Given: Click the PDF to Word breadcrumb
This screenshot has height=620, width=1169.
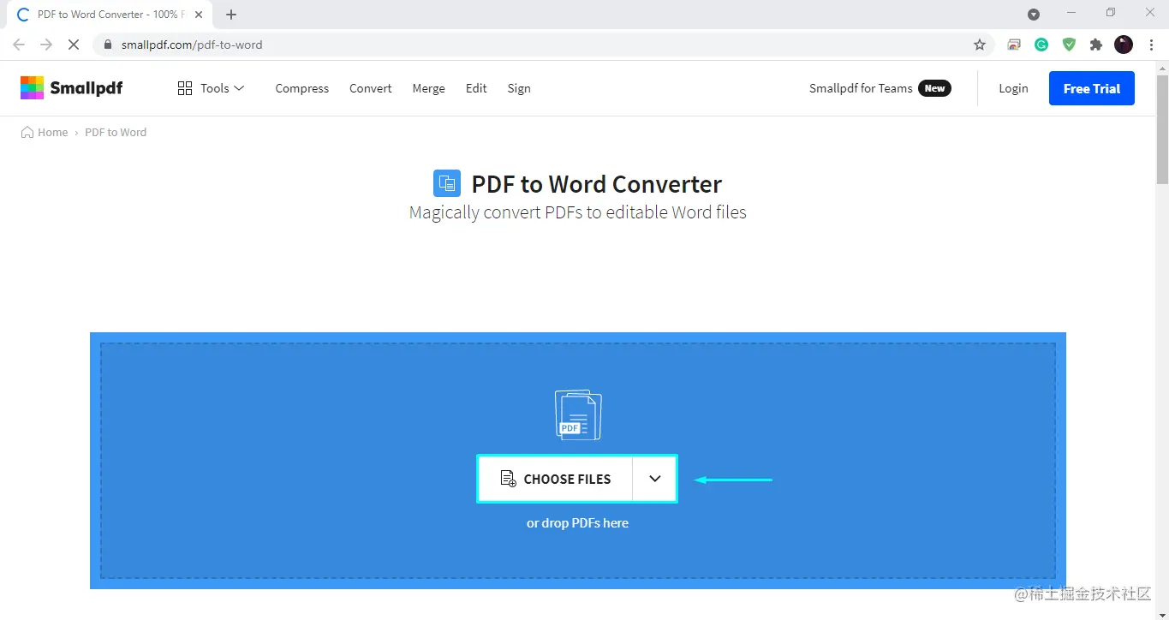Looking at the screenshot, I should click(x=116, y=132).
